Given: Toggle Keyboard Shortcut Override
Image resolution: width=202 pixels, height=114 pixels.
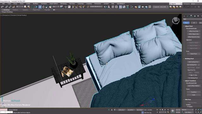Looking at the screenshot, I should pos(69,7).
